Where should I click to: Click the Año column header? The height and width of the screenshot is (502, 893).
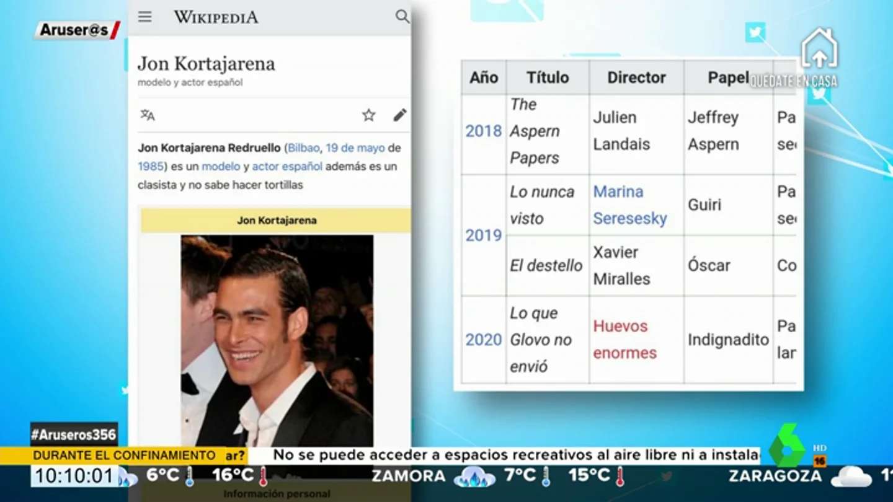(484, 77)
